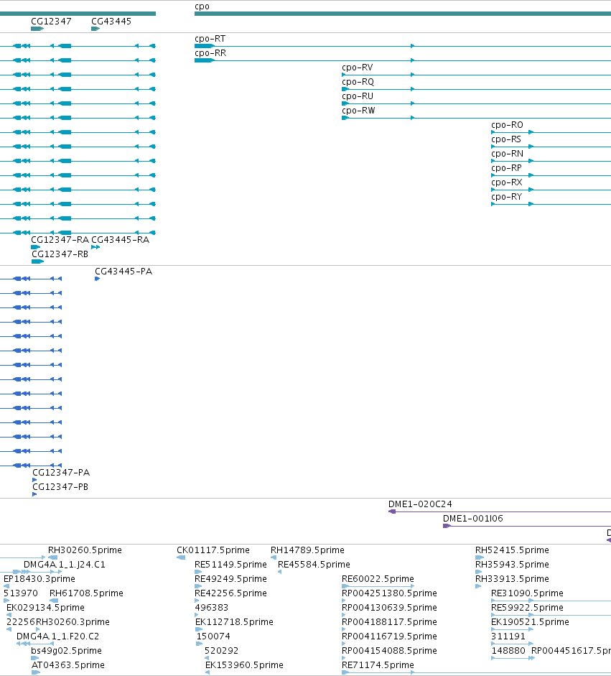The height and width of the screenshot is (676, 611).
Task: Select the CG12347-PA protein label
Action: point(61,473)
